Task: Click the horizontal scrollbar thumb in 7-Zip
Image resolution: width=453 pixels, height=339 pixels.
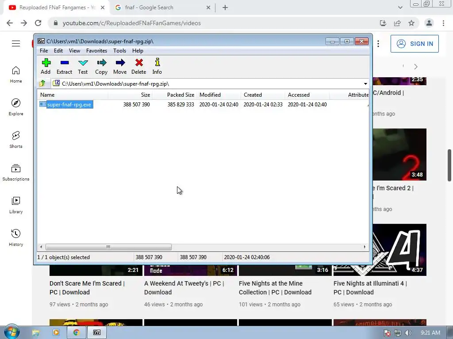Action: point(108,247)
